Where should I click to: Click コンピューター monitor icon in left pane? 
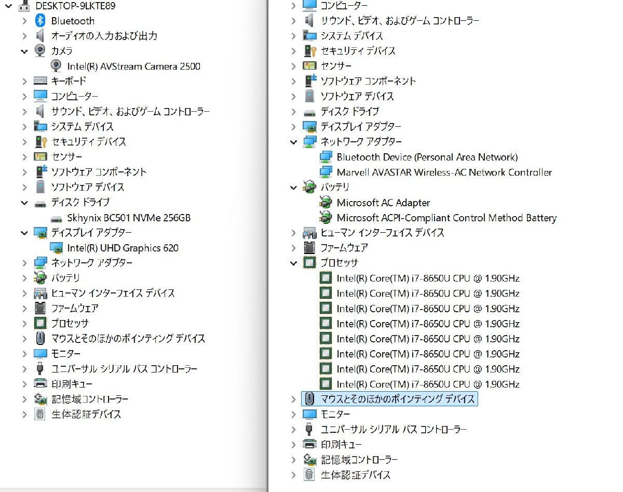point(40,96)
